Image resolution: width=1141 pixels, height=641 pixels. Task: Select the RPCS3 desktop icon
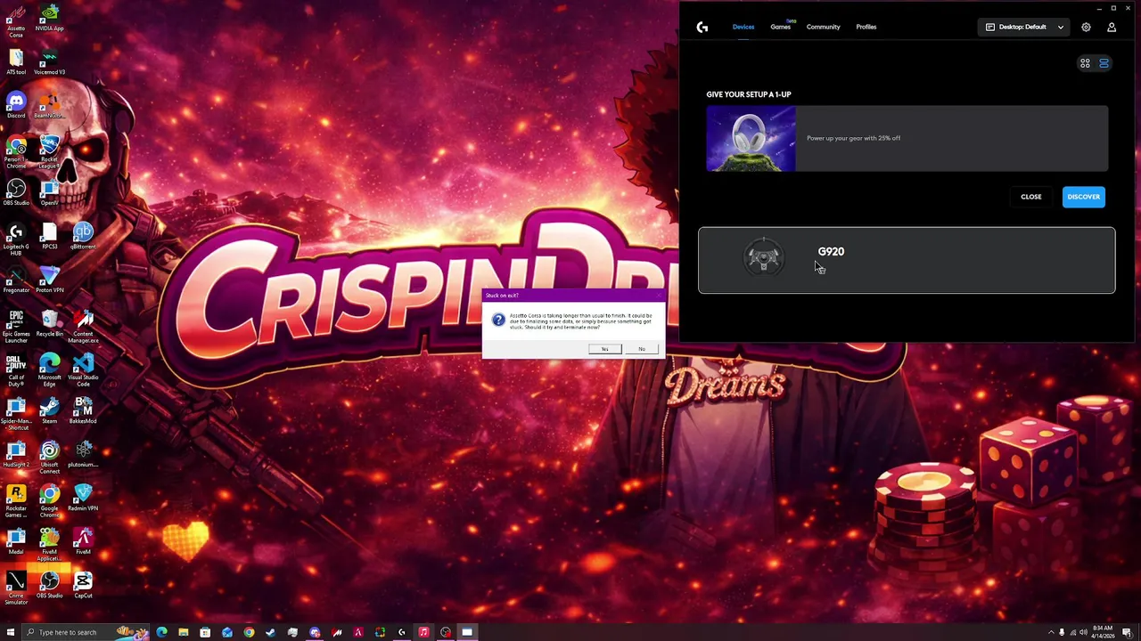(x=50, y=236)
